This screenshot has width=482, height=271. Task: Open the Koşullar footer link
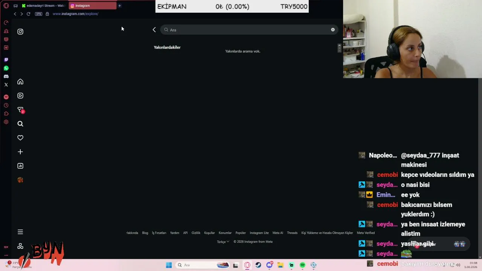[209, 233]
